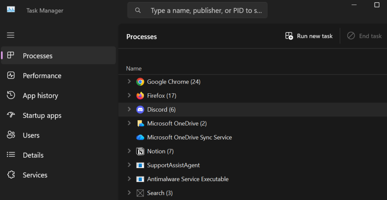Click the Firefox process icon
Screen dimensions: 387x200
(x=140, y=96)
